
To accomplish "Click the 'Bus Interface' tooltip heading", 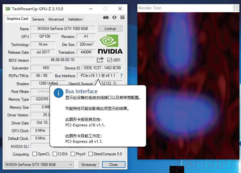I will coord(81,91).
